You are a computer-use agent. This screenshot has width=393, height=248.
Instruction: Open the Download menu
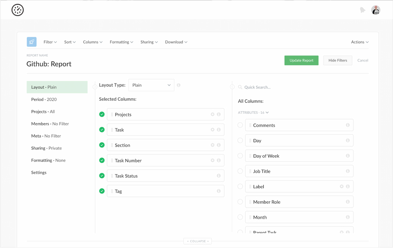[176, 42]
